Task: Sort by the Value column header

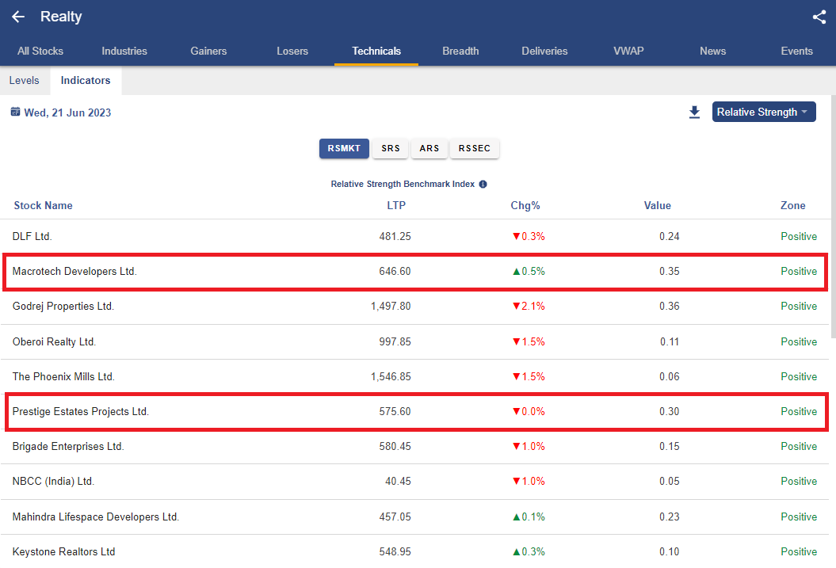Action: tap(658, 206)
